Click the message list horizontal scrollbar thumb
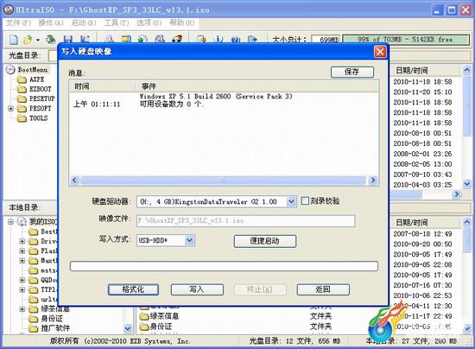The width and height of the screenshot is (475, 349). pos(223,181)
